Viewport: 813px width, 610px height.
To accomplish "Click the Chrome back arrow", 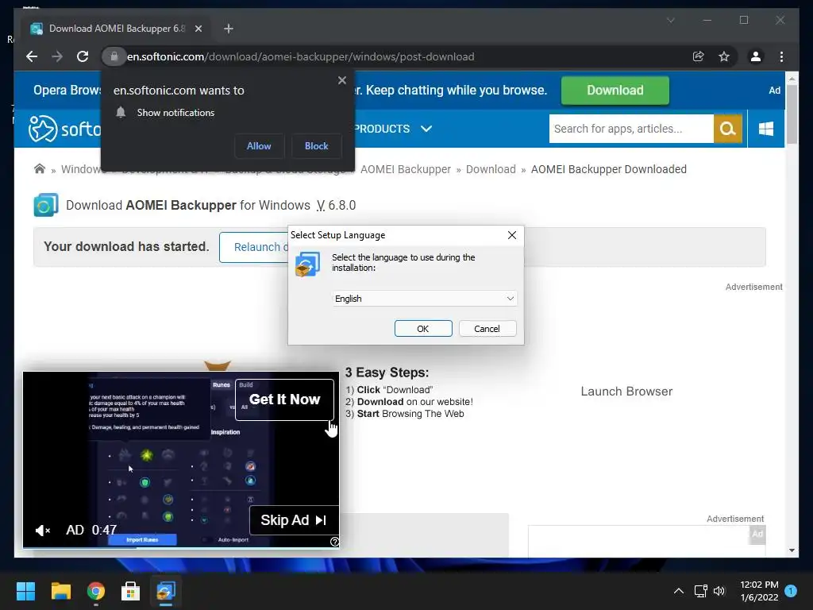I will (x=32, y=56).
